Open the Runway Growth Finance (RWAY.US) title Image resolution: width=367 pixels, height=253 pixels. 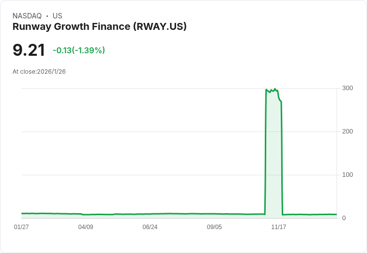(99, 27)
